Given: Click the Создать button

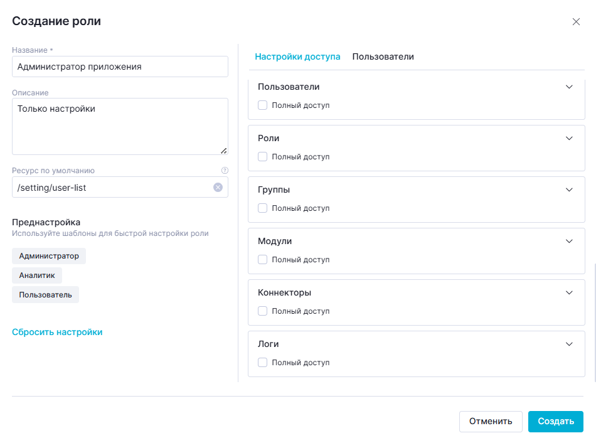Looking at the screenshot, I should point(555,422).
